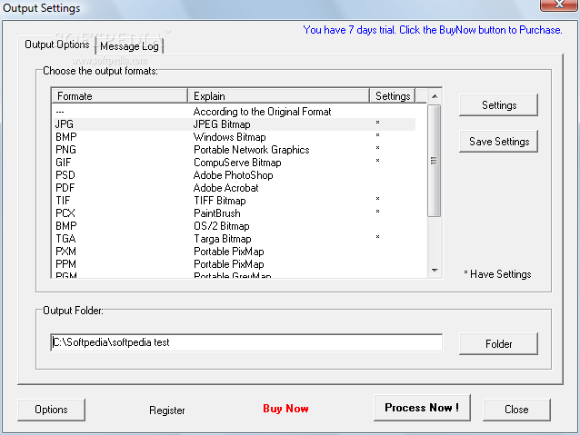Screen dimensions: 580x435
Task: Click the Register link
Action: [x=167, y=410]
